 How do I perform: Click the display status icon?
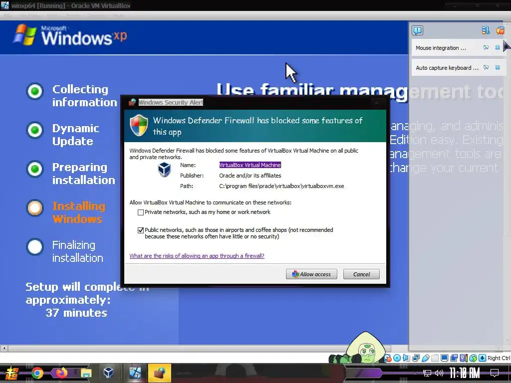444,358
